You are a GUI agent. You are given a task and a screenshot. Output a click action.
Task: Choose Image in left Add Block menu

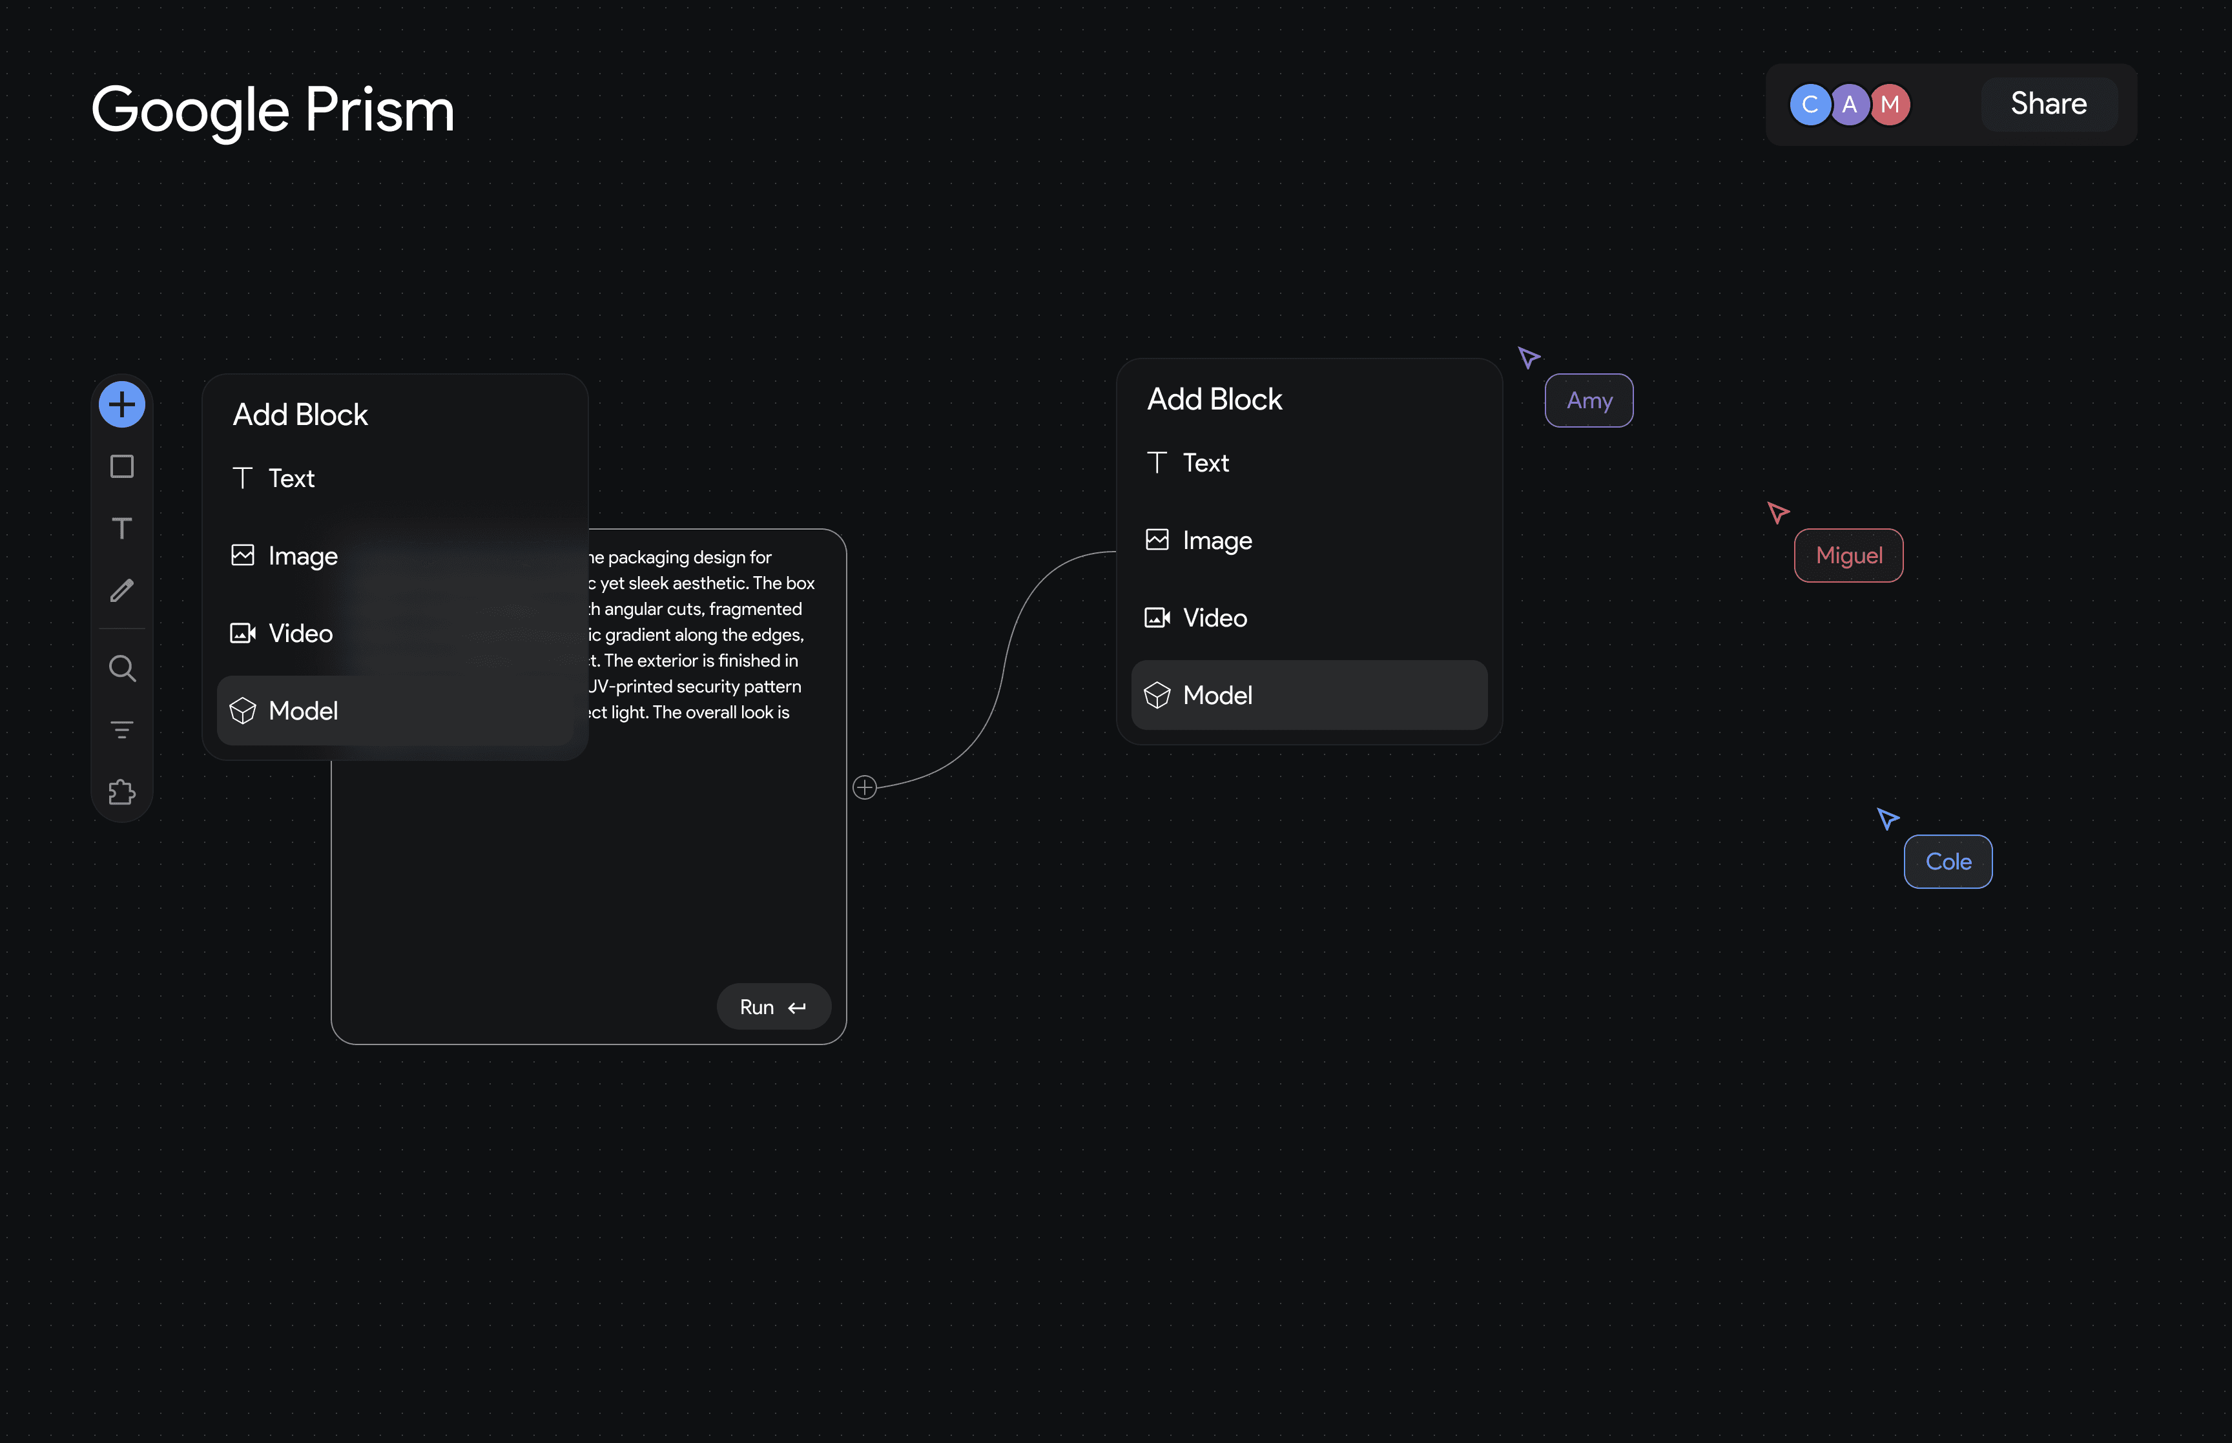pyautogui.click(x=302, y=555)
